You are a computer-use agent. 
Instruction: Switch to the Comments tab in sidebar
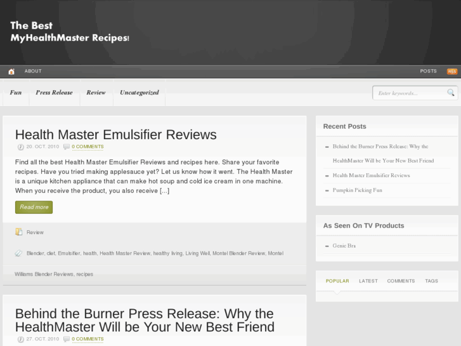tap(401, 281)
